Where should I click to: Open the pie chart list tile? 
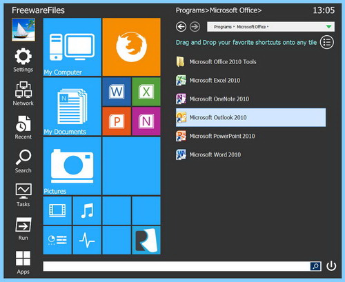coord(57,240)
